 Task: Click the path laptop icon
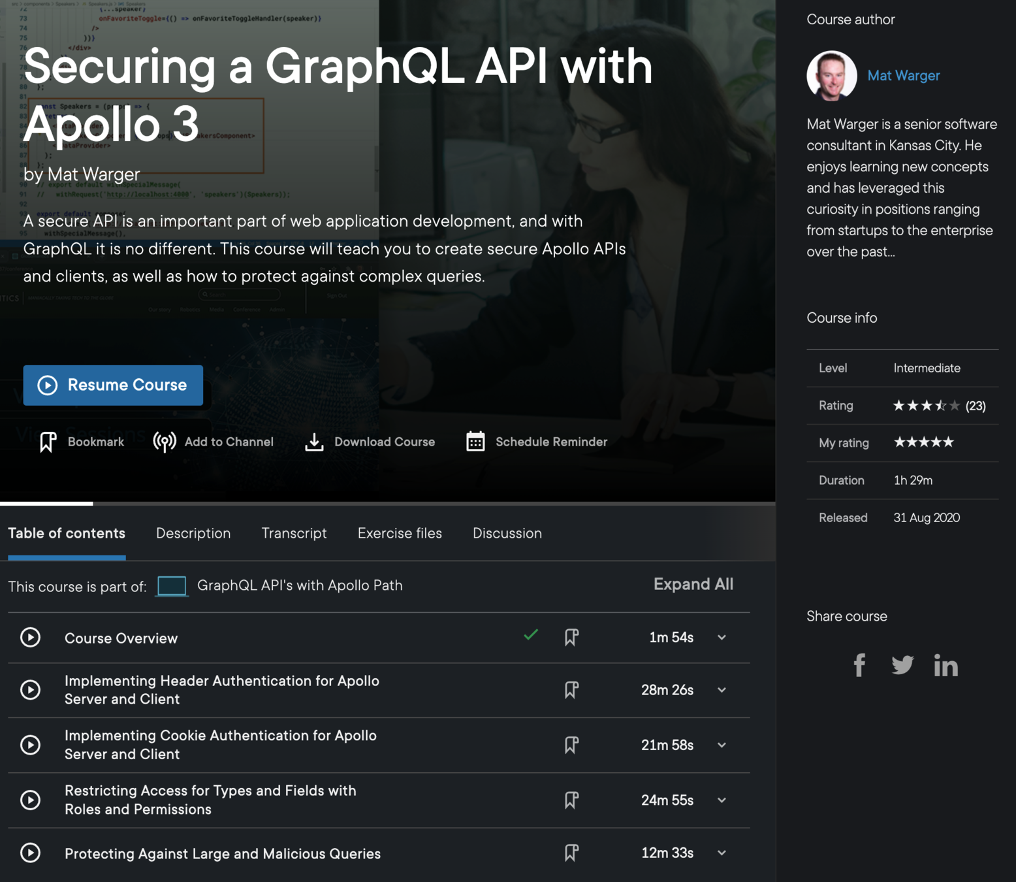[x=172, y=586]
